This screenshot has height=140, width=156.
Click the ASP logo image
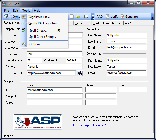pos(38,122)
